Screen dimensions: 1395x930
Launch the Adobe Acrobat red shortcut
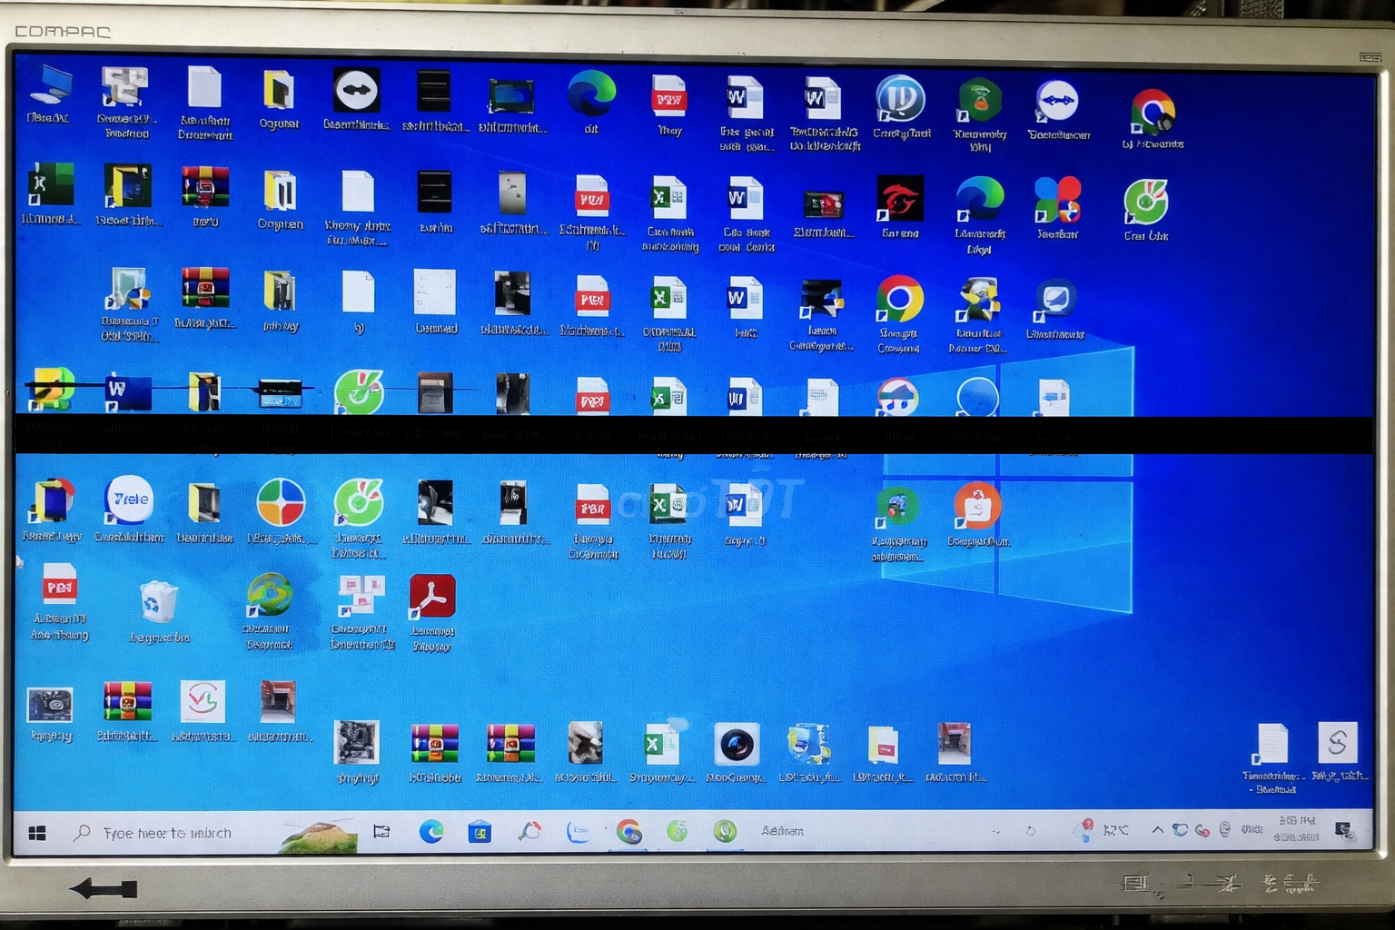(432, 598)
